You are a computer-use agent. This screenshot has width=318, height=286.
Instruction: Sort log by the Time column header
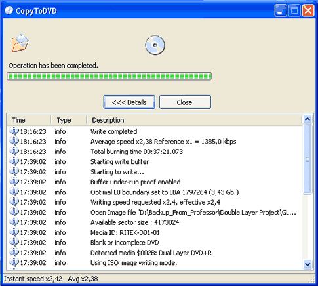coord(29,120)
